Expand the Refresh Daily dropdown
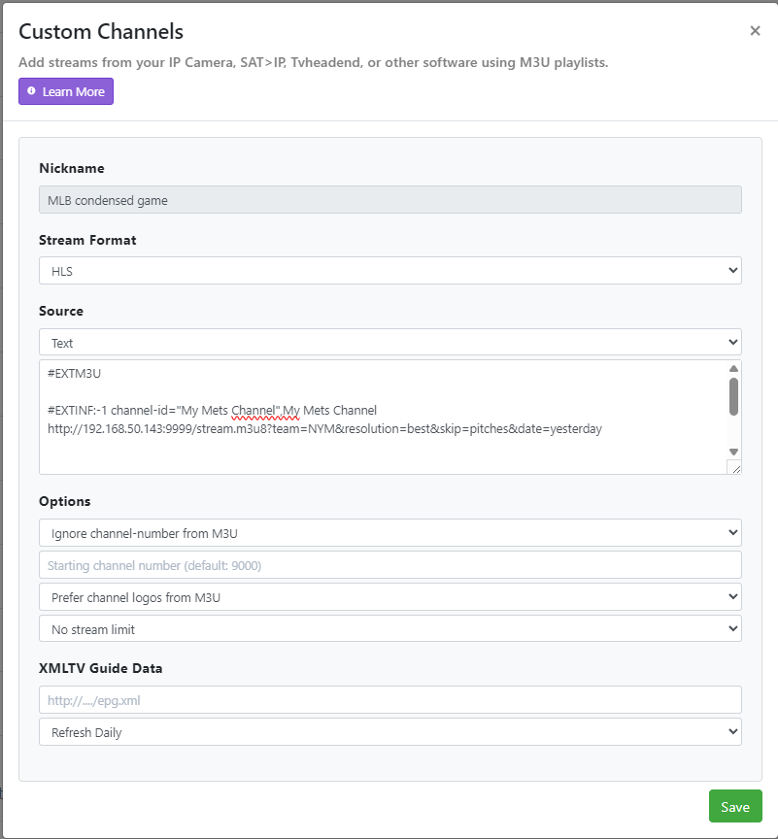Image resolution: width=778 pixels, height=839 pixels. tap(389, 732)
